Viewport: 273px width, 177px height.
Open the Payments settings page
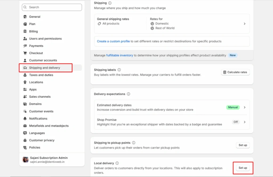coord(36,46)
